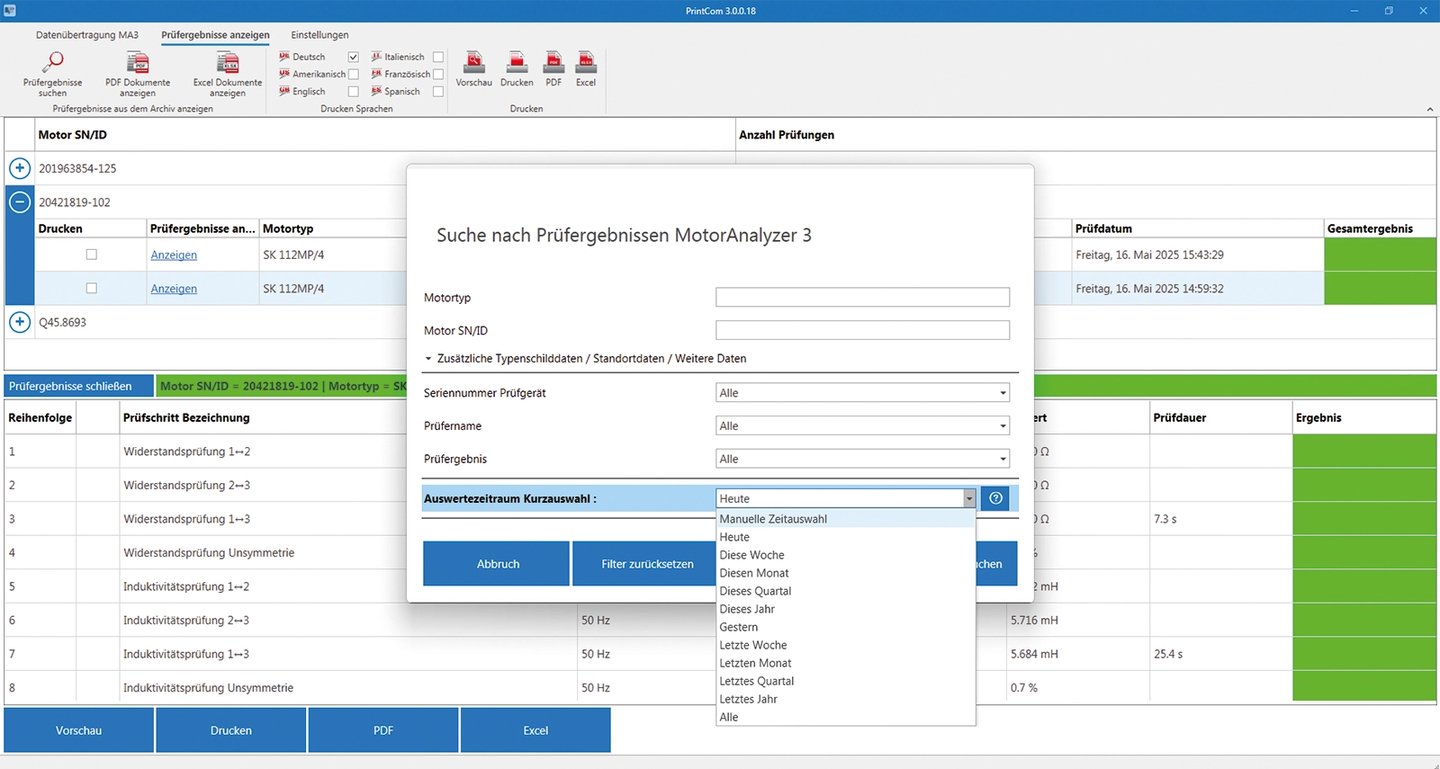Tick the Drucken checkbox for 15:43:29 test
Viewport: 1440px width, 769px height.
click(x=91, y=255)
